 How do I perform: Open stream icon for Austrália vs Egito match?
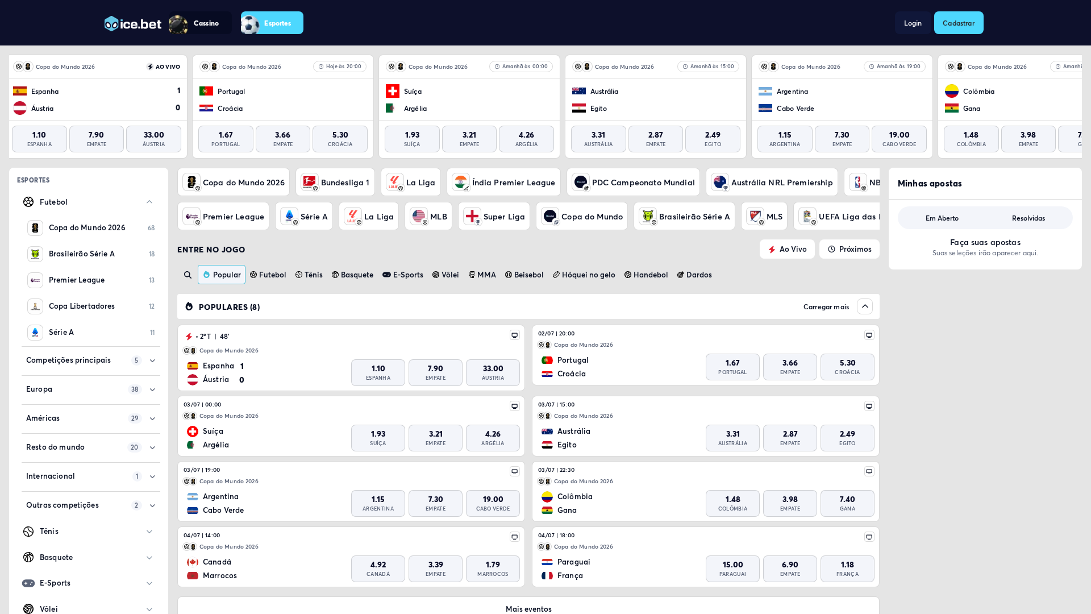click(x=869, y=406)
